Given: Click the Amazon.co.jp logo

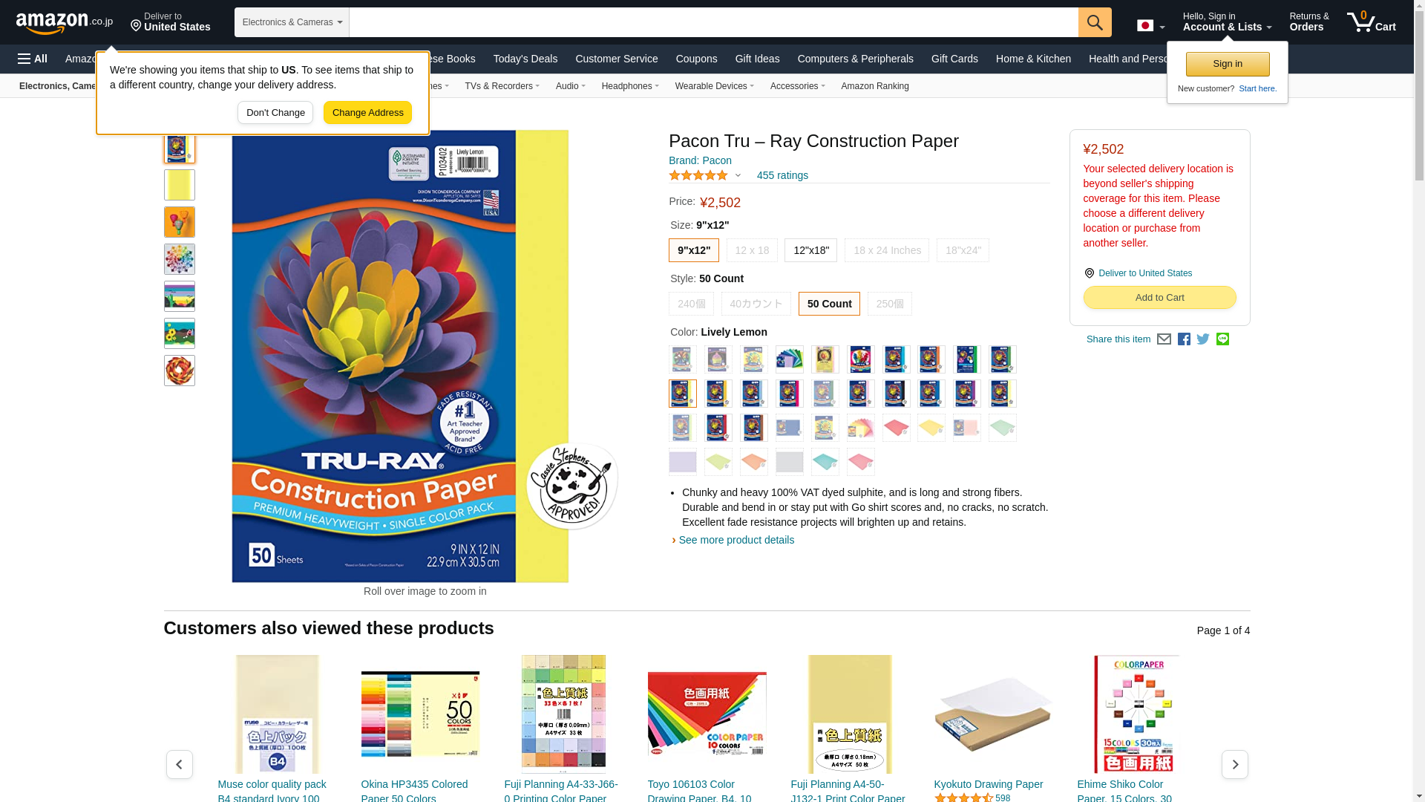Looking at the screenshot, I should tap(65, 23).
